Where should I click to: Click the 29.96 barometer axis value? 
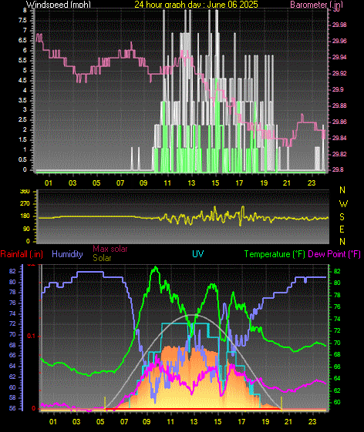pyautogui.click(x=339, y=41)
